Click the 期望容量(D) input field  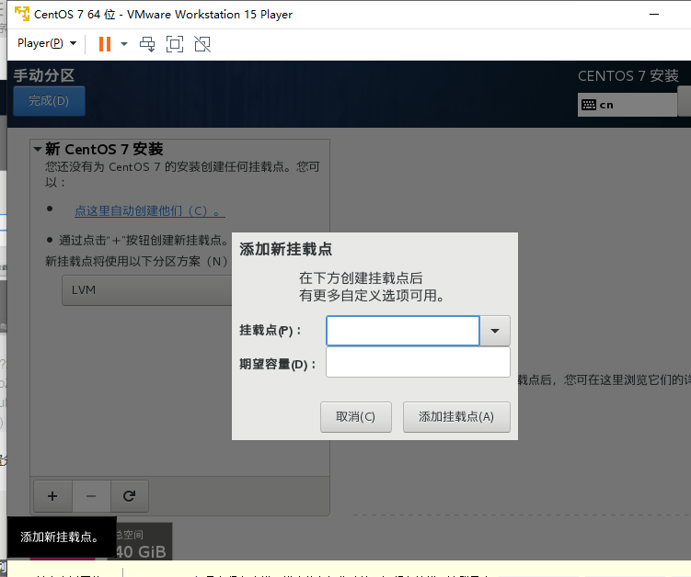coord(418,362)
